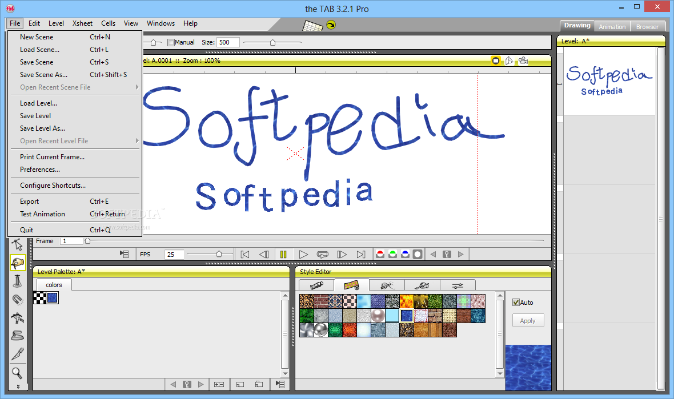
Task: Uncheck the Auto checkbox in Style Editor
Action: point(516,303)
